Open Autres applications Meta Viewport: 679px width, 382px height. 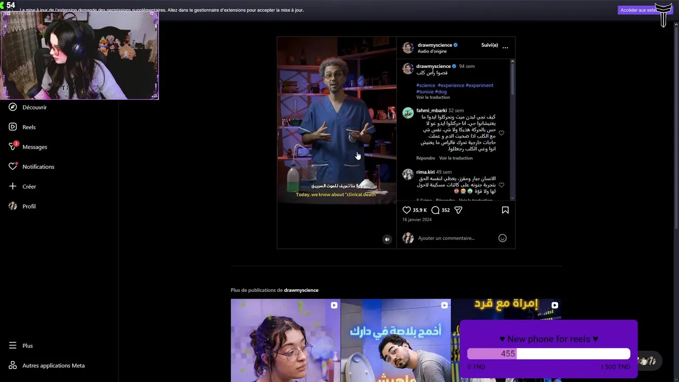47,366
